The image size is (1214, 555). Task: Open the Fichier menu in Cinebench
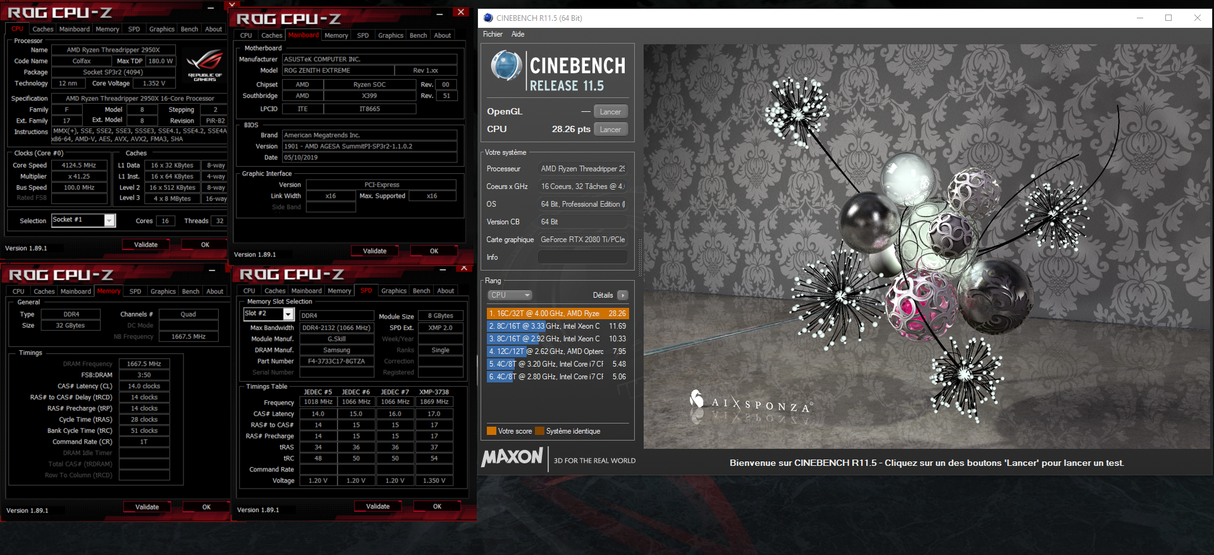(x=493, y=34)
